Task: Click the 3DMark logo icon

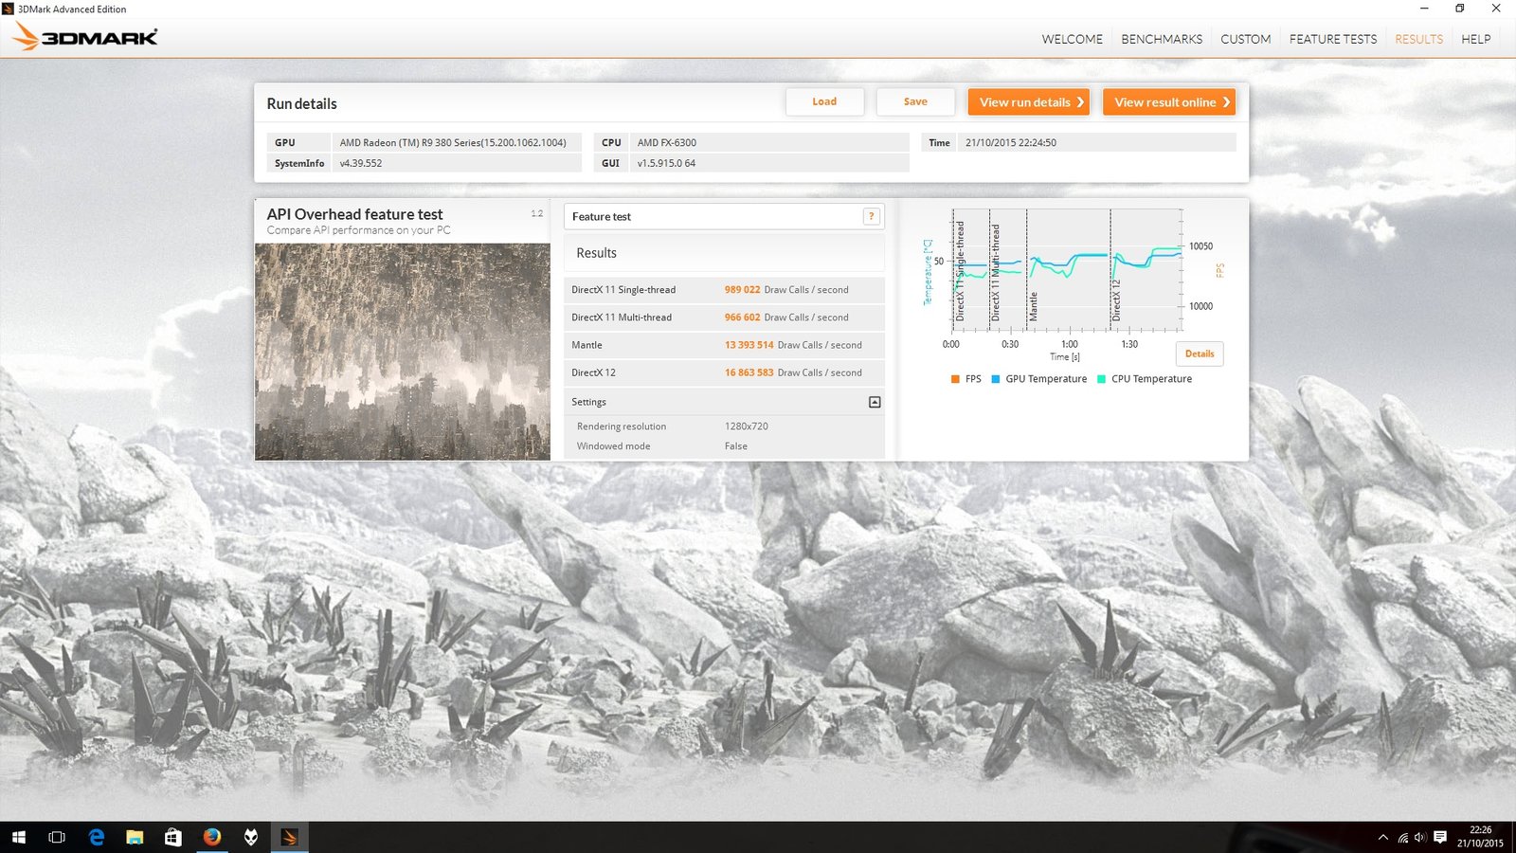Action: 85,37
